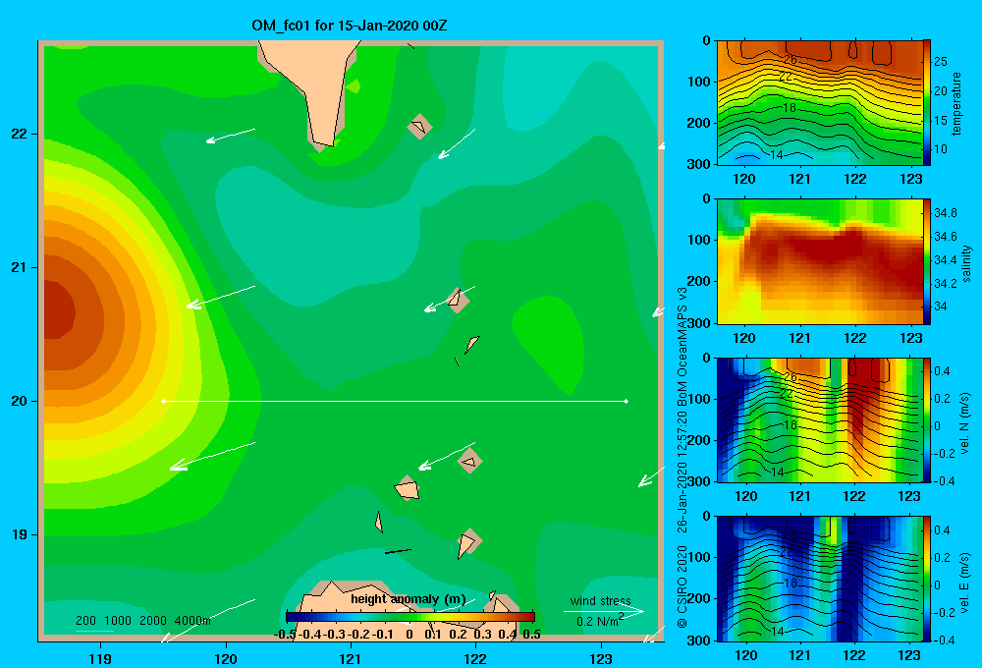
Task: Click the '34' tick on the salinity colorbar
Action: pos(940,306)
